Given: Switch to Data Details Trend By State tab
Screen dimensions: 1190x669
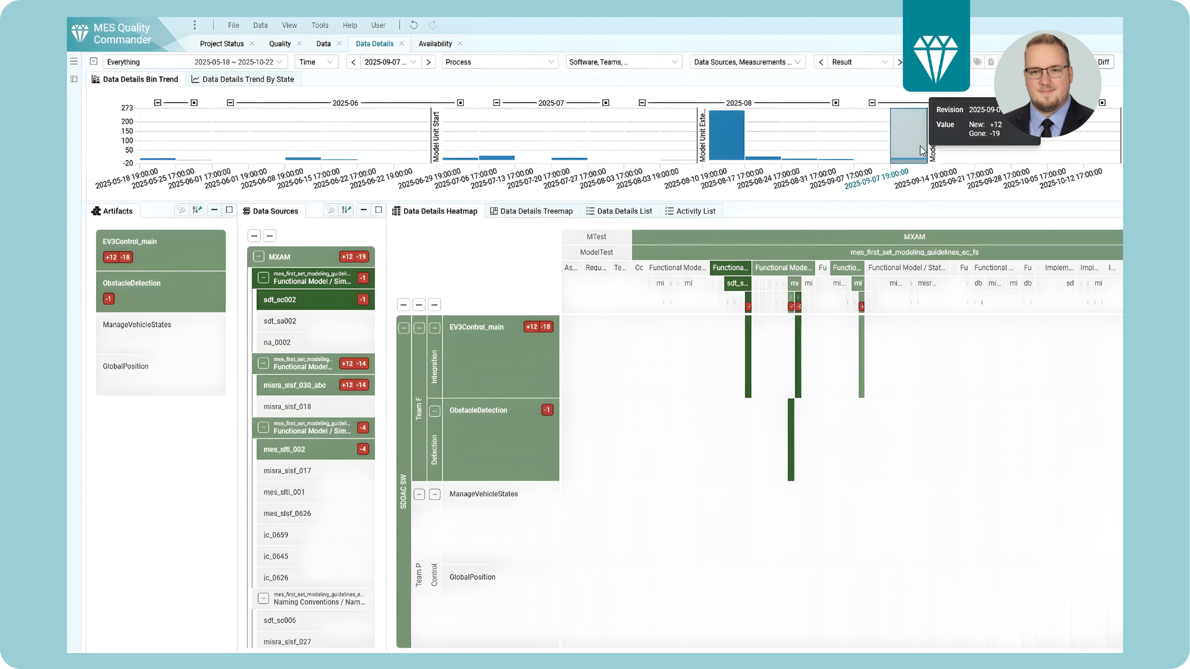Looking at the screenshot, I should point(242,79).
